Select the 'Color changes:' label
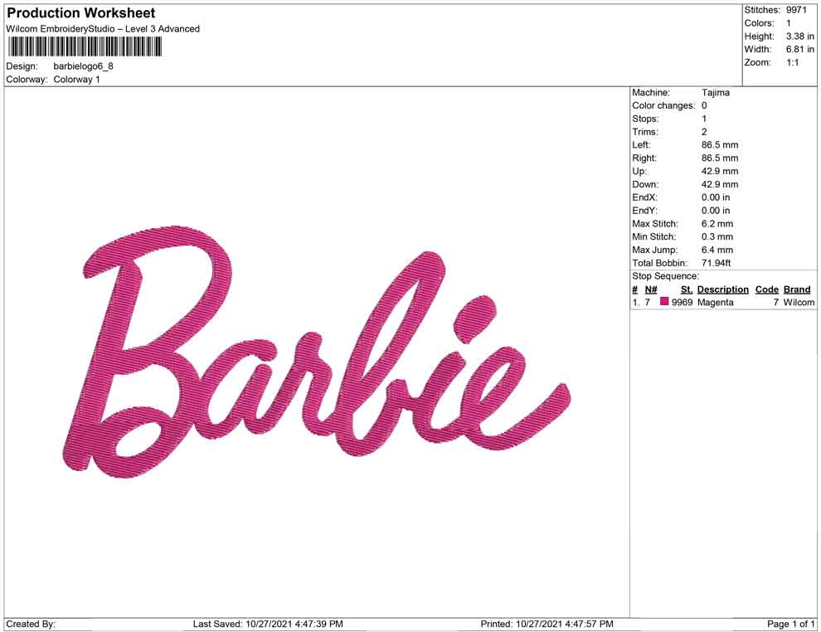 coord(663,106)
